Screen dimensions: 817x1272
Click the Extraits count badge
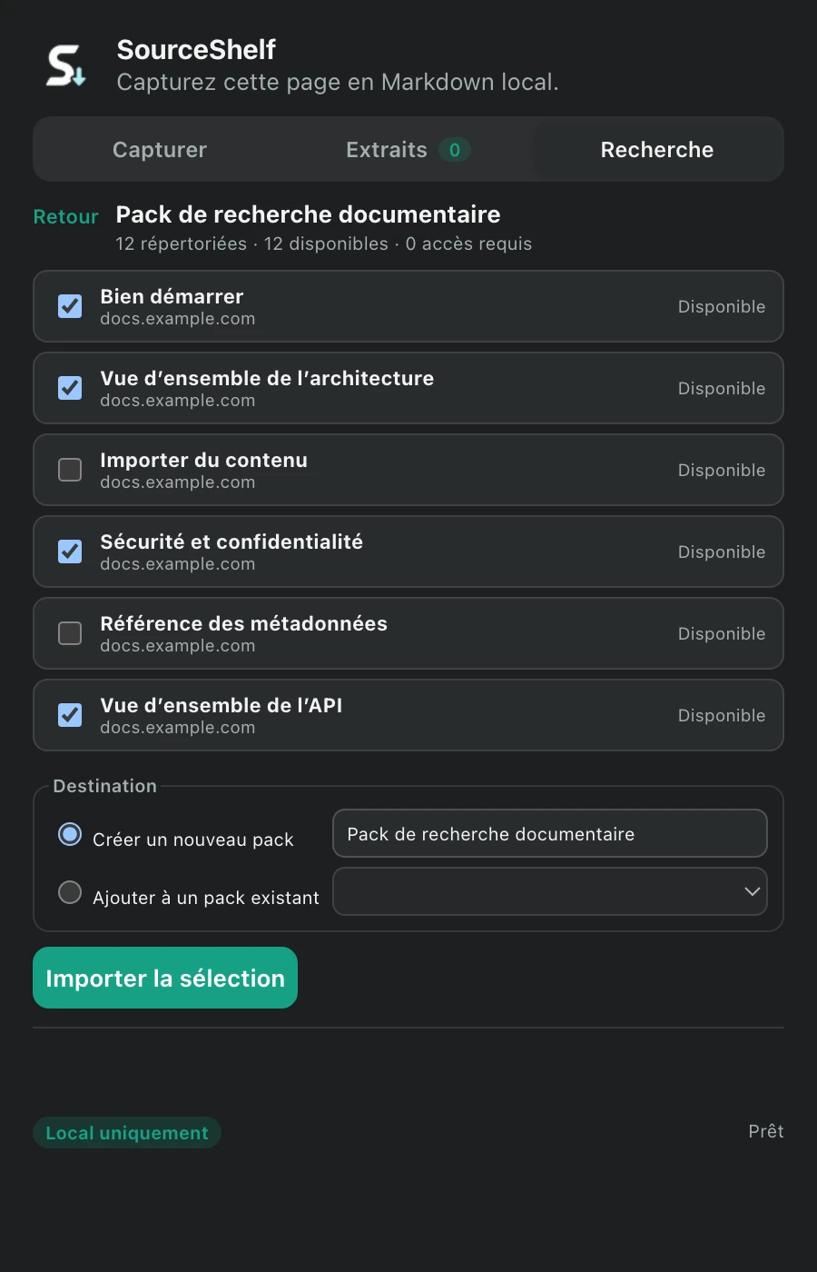pos(455,150)
